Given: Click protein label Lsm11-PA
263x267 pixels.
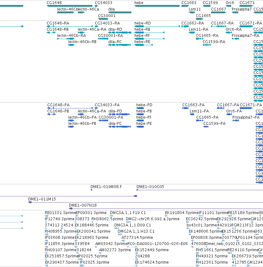Looking at the screenshot, I should (199, 111).
